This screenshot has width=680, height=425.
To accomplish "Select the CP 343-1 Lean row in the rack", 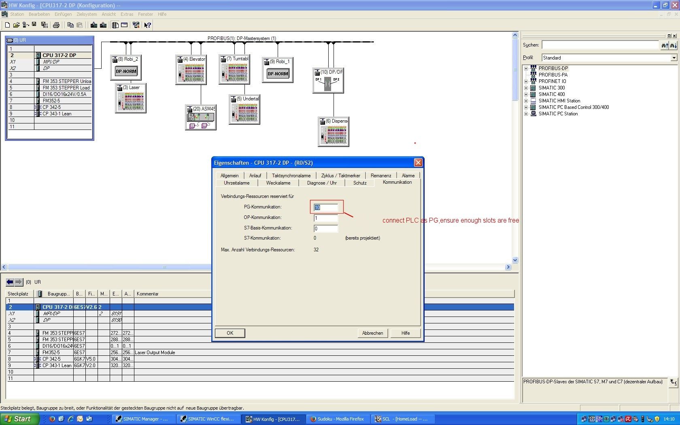I will click(50, 114).
